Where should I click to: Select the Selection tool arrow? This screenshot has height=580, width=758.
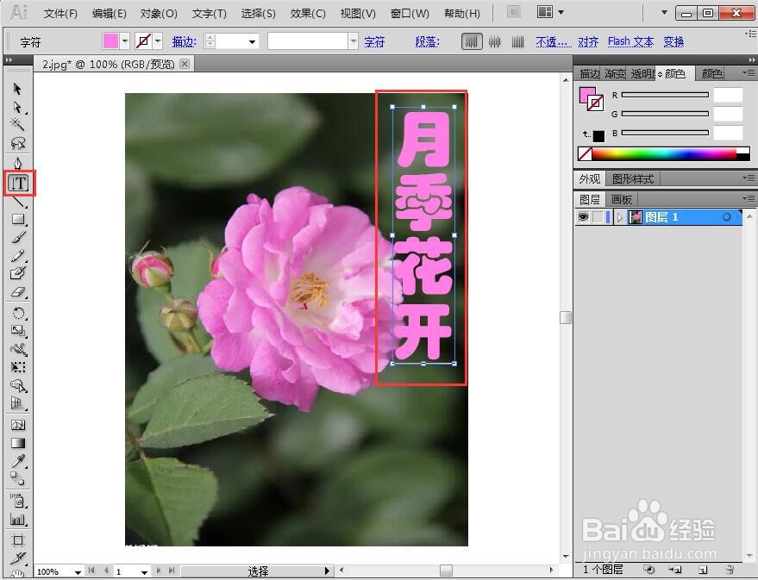(x=17, y=89)
